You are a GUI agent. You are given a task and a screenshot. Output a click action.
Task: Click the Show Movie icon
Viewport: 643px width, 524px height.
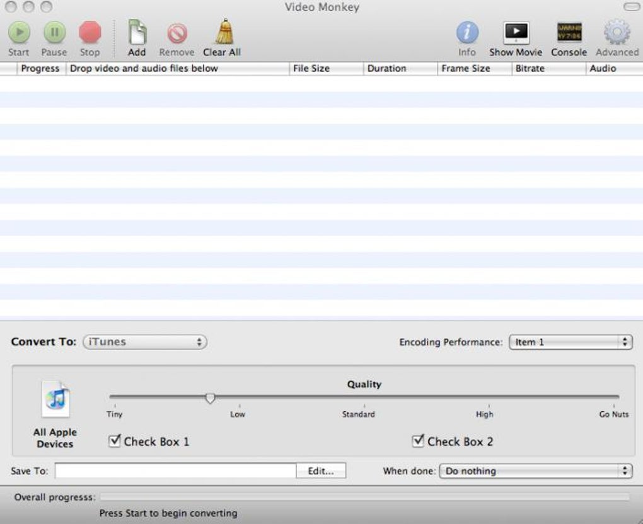point(516,33)
